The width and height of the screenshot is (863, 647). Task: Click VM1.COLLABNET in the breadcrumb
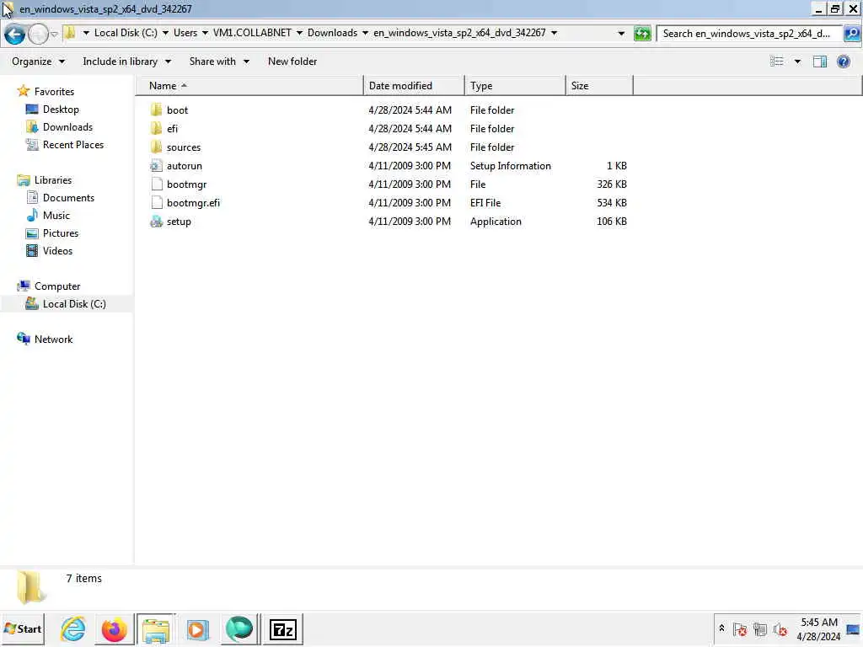pos(252,33)
